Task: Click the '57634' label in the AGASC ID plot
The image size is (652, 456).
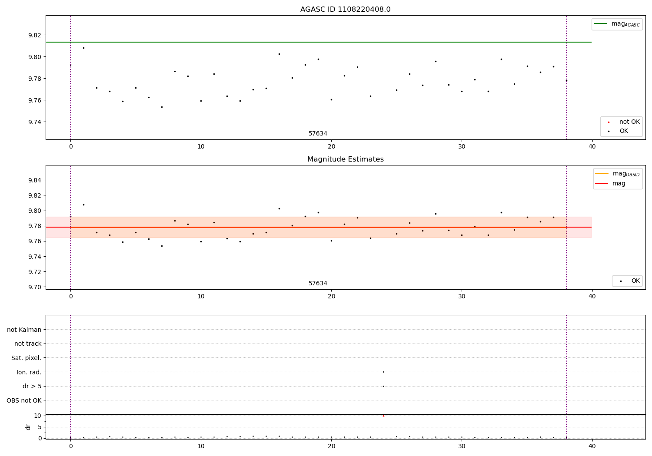Action: click(x=318, y=133)
